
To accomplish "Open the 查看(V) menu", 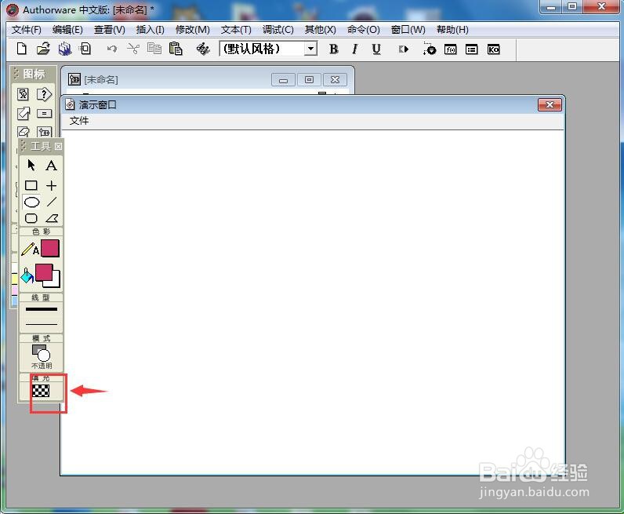I will coord(110,30).
